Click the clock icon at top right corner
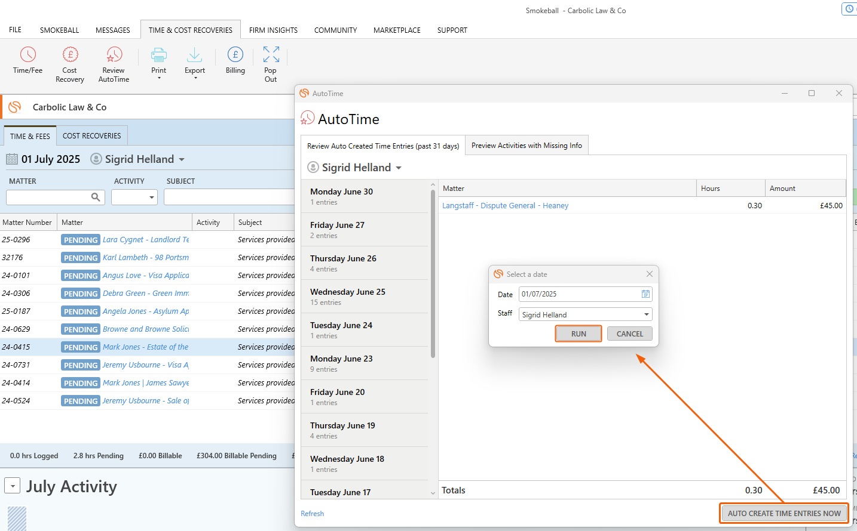The width and height of the screenshot is (857, 531). pyautogui.click(x=849, y=9)
